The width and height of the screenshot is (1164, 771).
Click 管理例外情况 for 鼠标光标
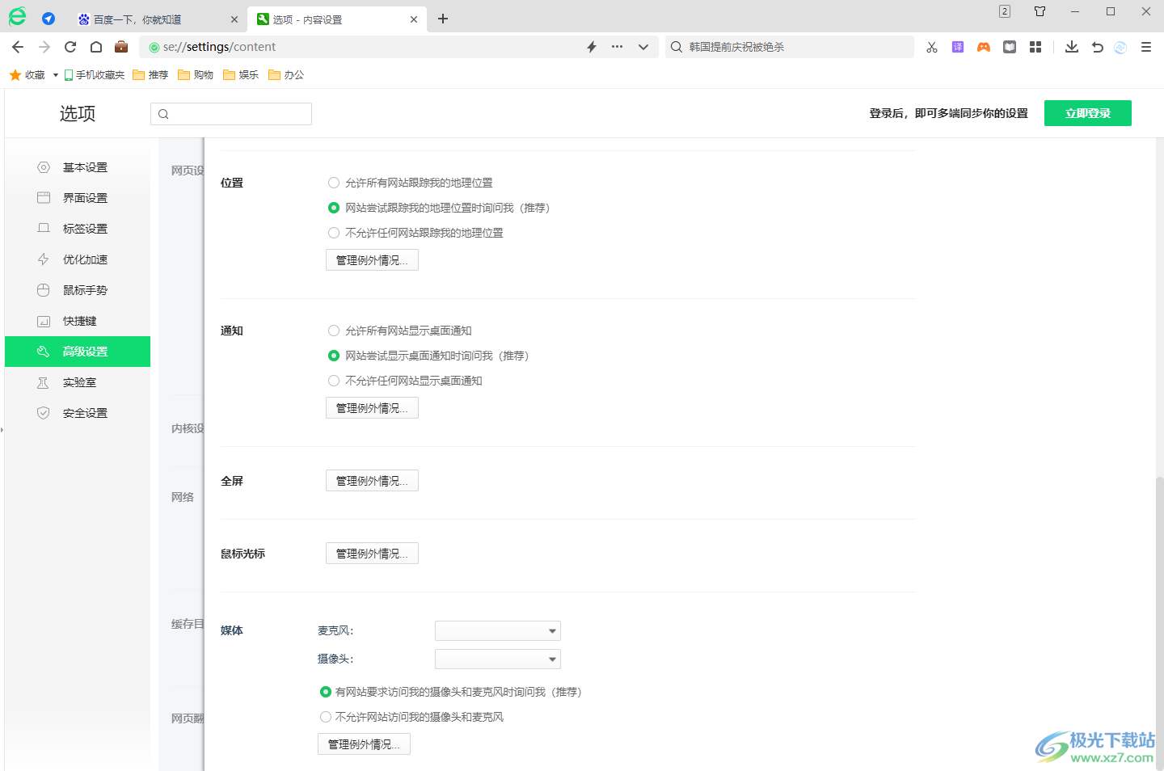(372, 554)
